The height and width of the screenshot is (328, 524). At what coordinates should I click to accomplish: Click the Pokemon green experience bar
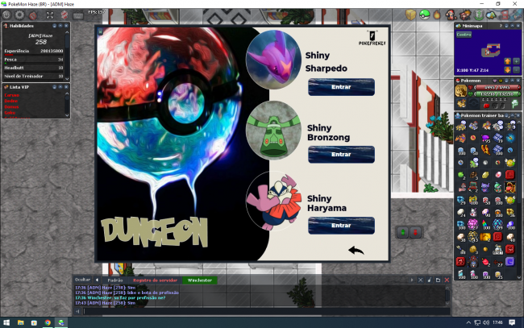(497, 93)
